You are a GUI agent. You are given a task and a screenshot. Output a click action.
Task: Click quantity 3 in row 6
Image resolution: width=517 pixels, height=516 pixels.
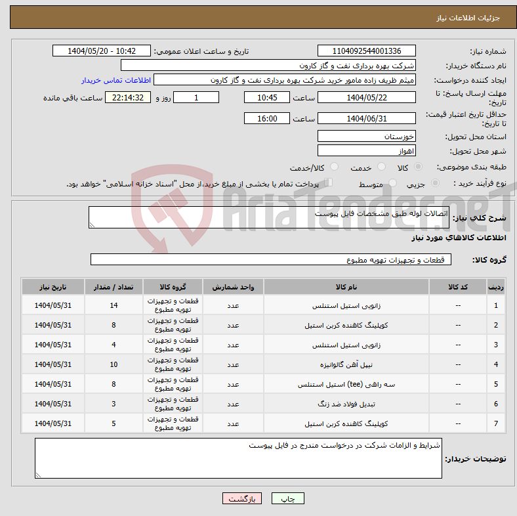pyautogui.click(x=114, y=404)
